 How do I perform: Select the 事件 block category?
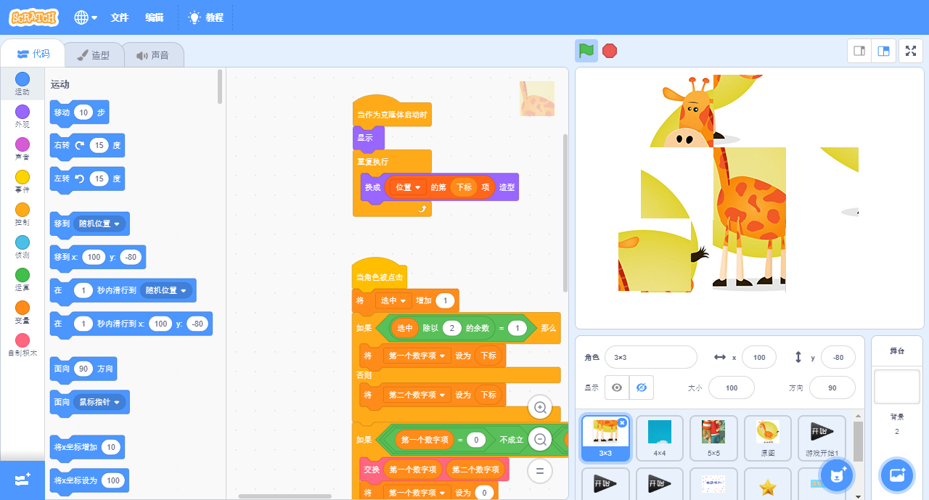[x=22, y=181]
